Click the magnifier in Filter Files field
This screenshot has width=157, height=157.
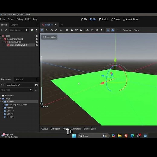[31, 90]
